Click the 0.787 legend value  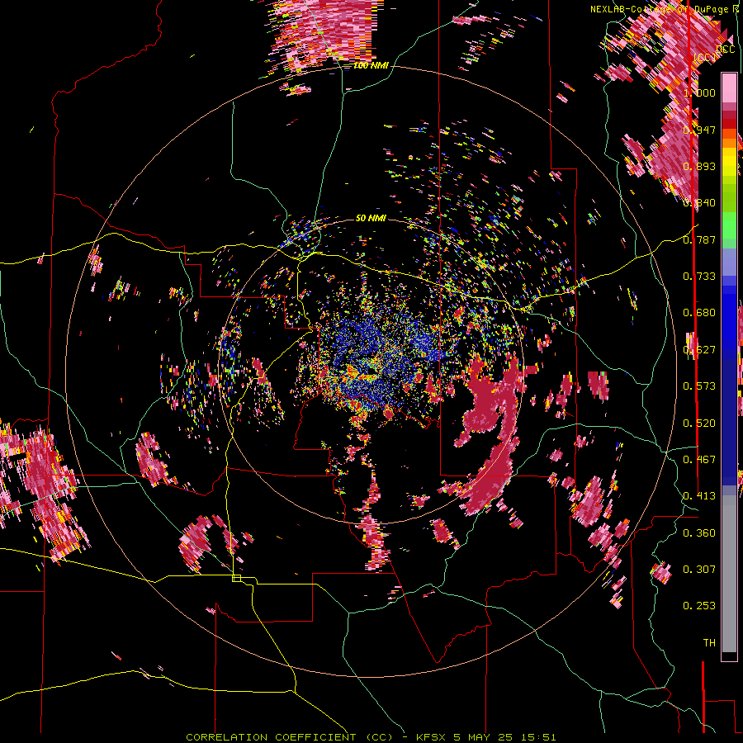[x=699, y=239]
